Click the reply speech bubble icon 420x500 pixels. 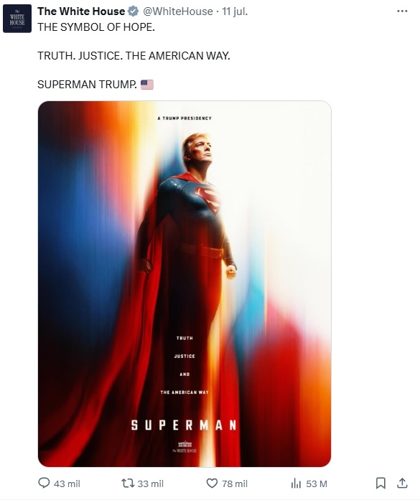coord(44,483)
